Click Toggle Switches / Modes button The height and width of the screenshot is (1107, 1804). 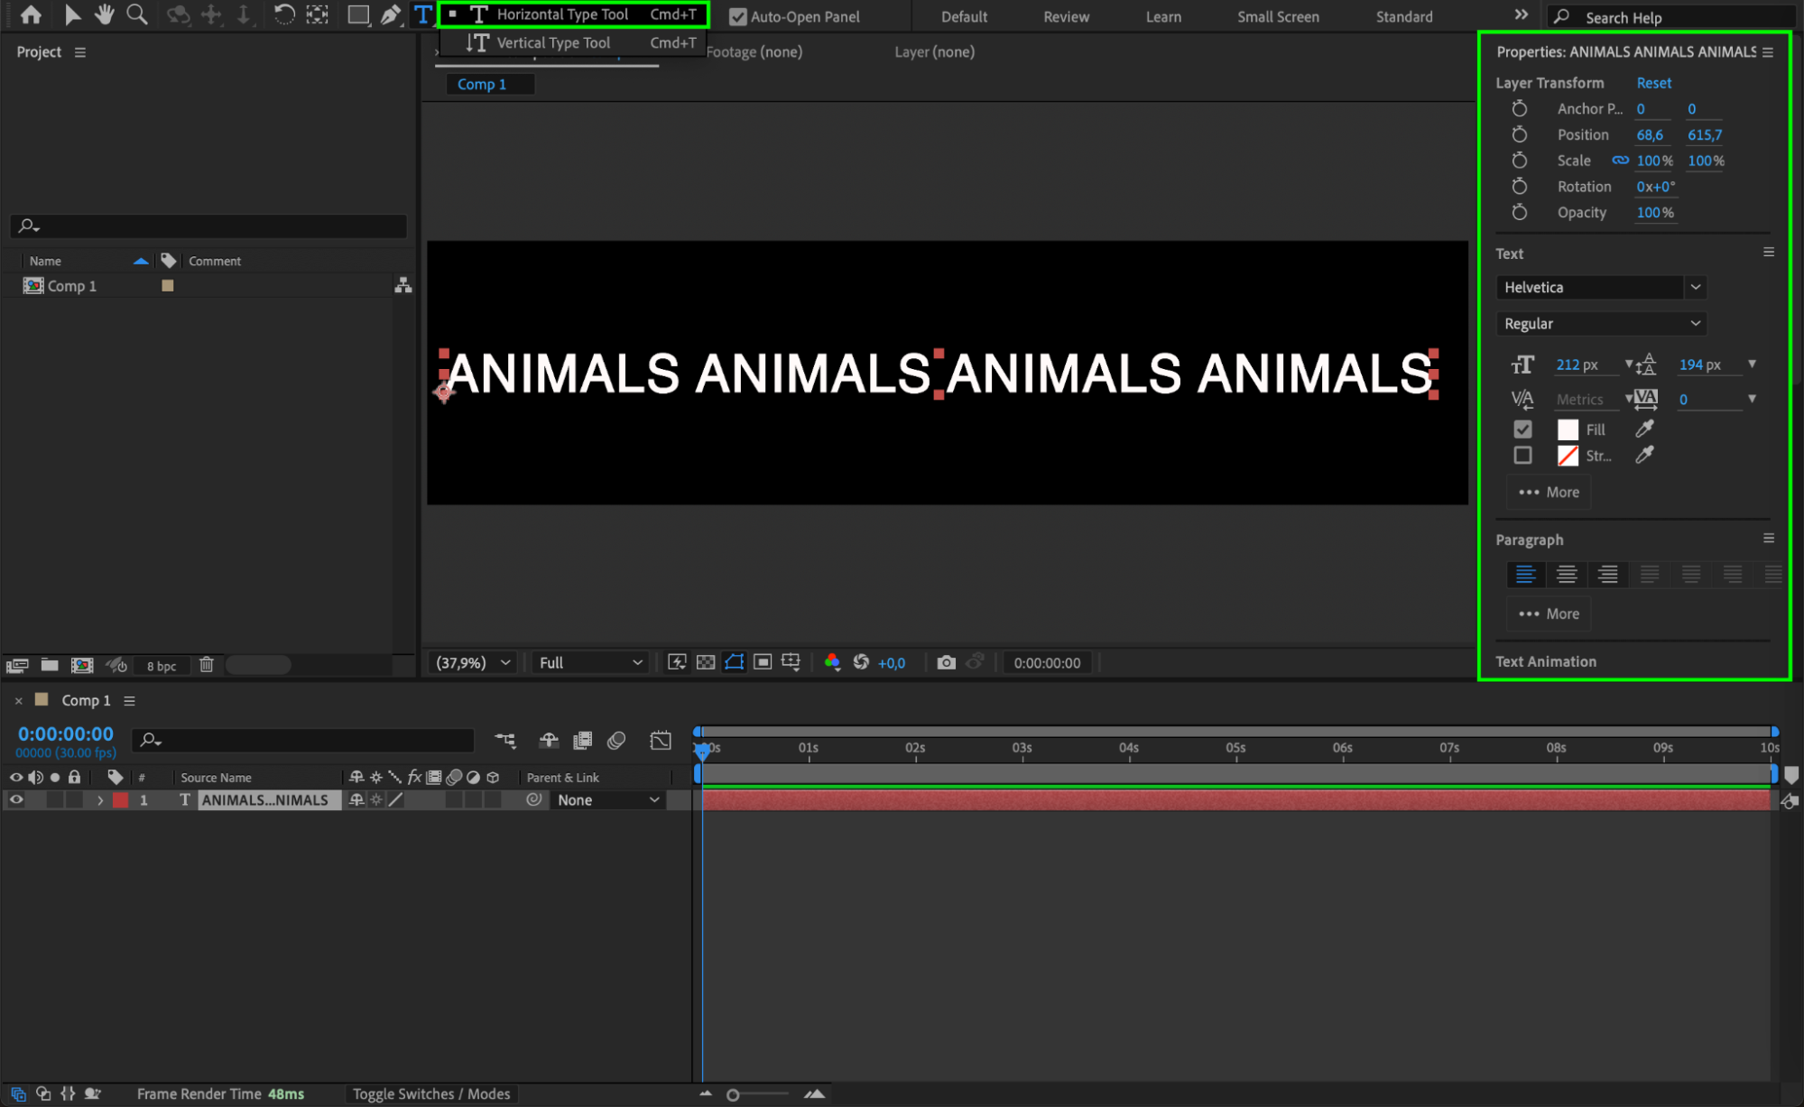pos(430,1093)
